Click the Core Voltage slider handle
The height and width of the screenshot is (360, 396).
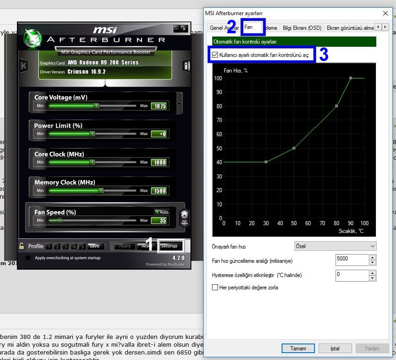(97, 105)
